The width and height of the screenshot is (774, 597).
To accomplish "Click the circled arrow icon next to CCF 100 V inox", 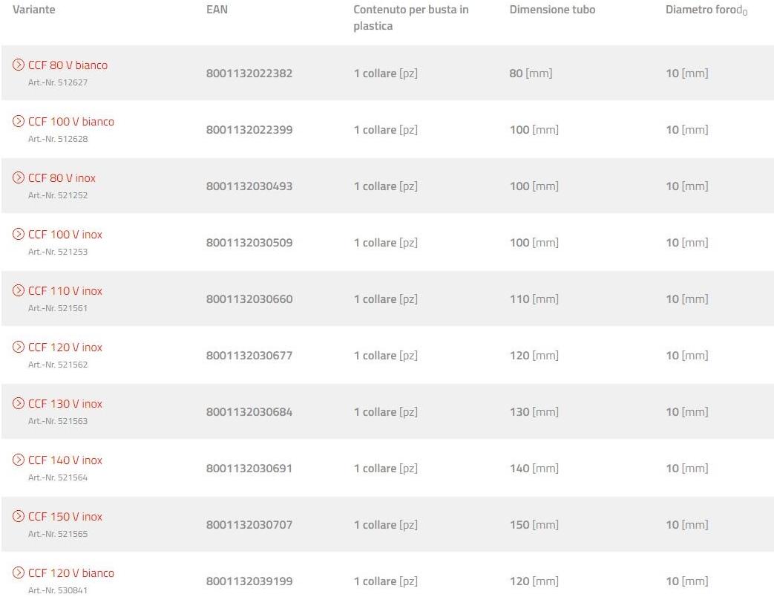I will pyautogui.click(x=19, y=235).
